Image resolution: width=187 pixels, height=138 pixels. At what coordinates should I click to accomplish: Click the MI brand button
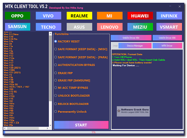click(110, 16)
